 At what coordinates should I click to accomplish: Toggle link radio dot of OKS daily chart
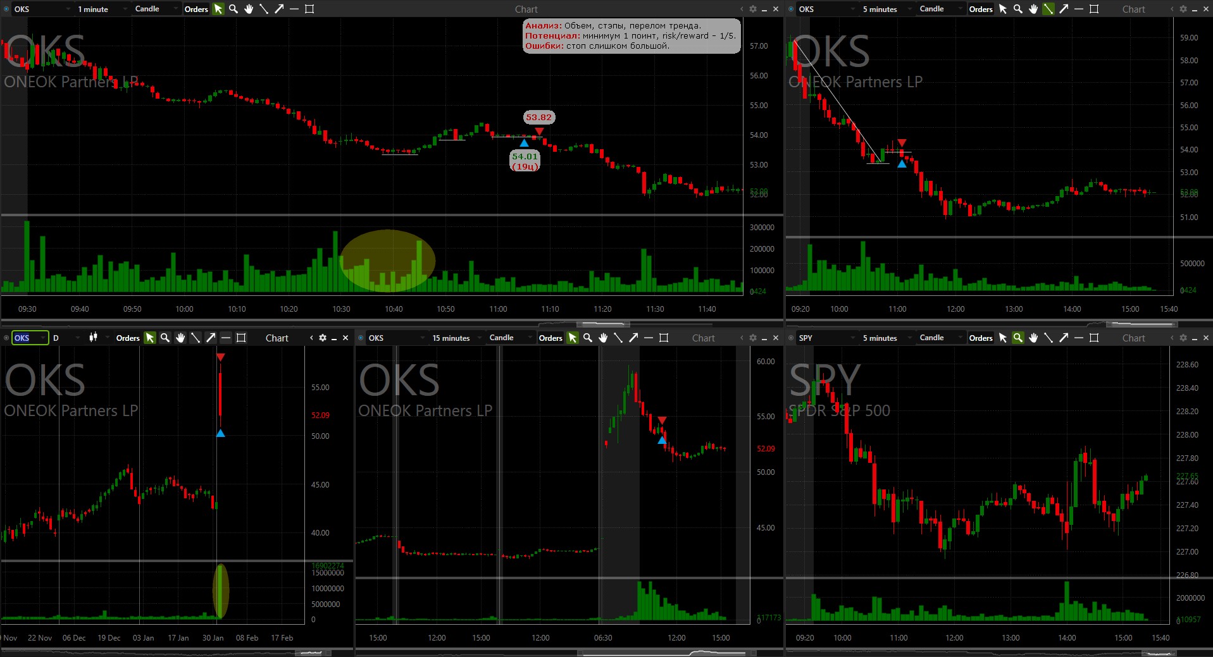click(x=6, y=338)
